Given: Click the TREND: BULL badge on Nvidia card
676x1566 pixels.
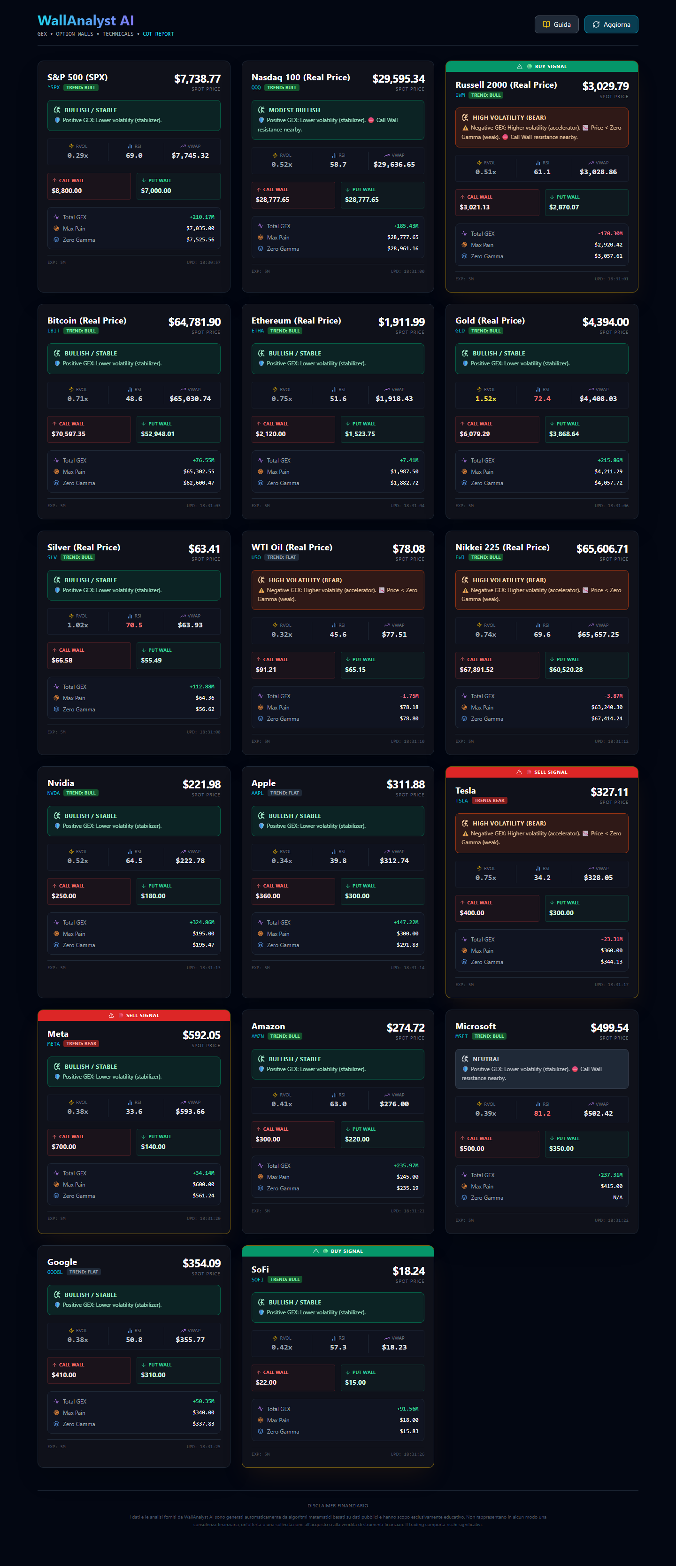Looking at the screenshot, I should (x=81, y=793).
